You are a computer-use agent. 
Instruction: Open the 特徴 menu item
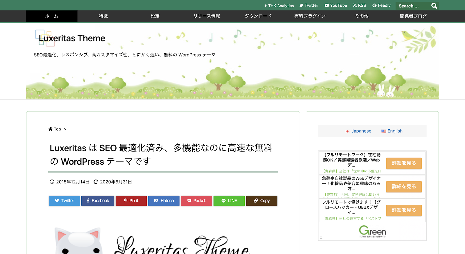click(103, 16)
